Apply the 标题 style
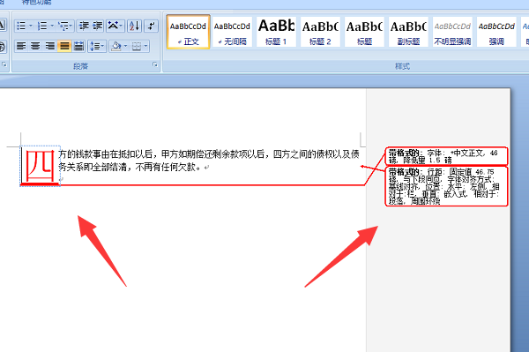Screen dimensions: 529x352 click(364, 32)
